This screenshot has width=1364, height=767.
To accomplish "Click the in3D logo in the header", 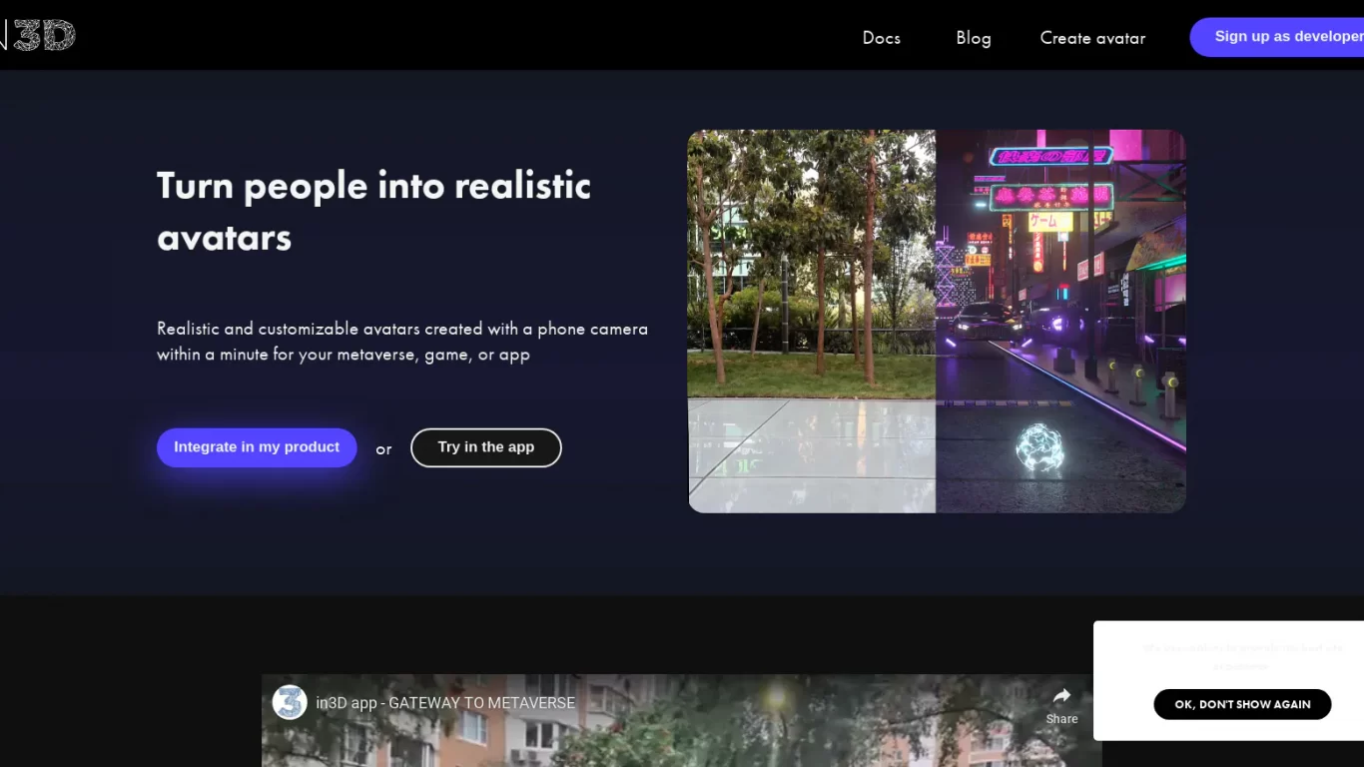I will [40, 36].
